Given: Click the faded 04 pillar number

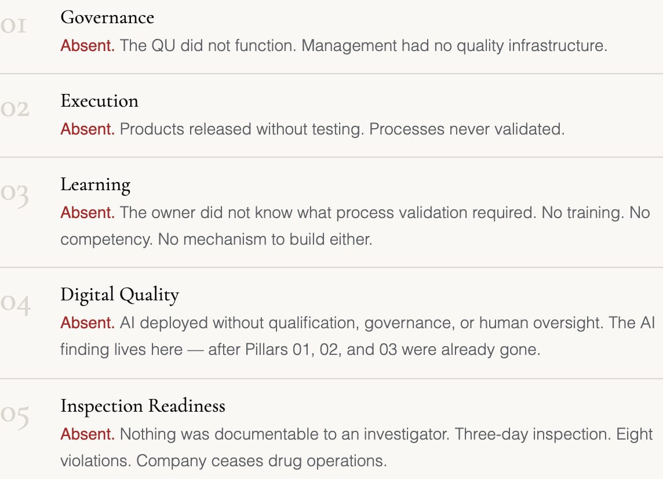Looking at the screenshot, I should (x=15, y=304).
